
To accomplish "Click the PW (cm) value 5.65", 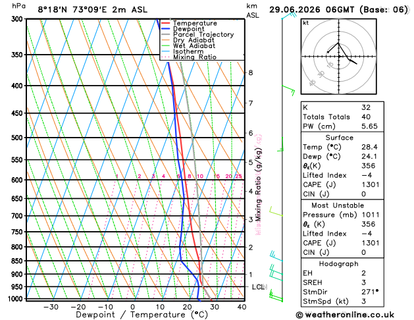I will coord(369,126).
